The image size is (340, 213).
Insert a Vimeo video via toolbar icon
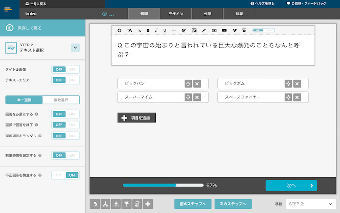(x=234, y=30)
